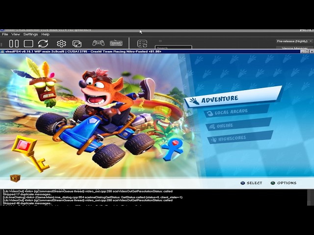The height and width of the screenshot is (235, 314).
Task: Click 'Skipped 17 duplicate messages' log line
Action: click(x=27, y=194)
